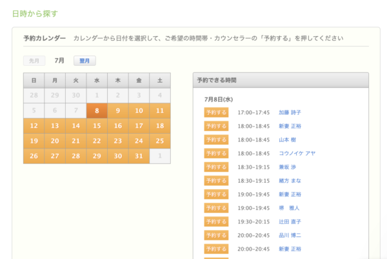387x259 pixels.
Task: Click the 日 weekday header
Action: [x=34, y=80]
